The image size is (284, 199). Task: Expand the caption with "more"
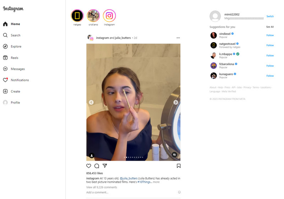[x=156, y=182]
